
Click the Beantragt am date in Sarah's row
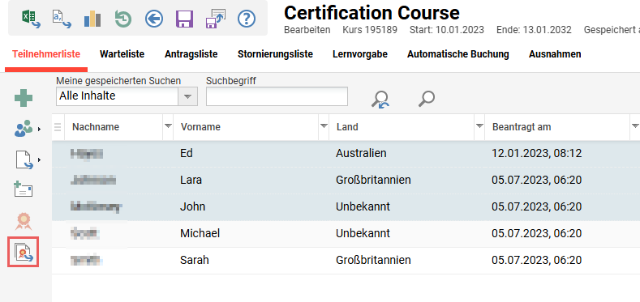(536, 260)
